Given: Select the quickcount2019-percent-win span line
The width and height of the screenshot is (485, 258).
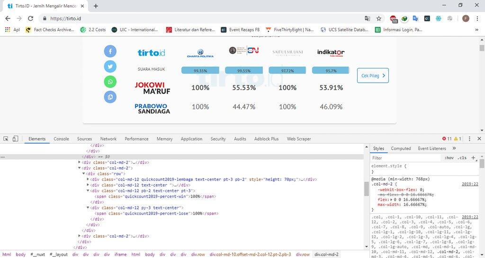Looking at the screenshot, I should pyautogui.click(x=155, y=196).
